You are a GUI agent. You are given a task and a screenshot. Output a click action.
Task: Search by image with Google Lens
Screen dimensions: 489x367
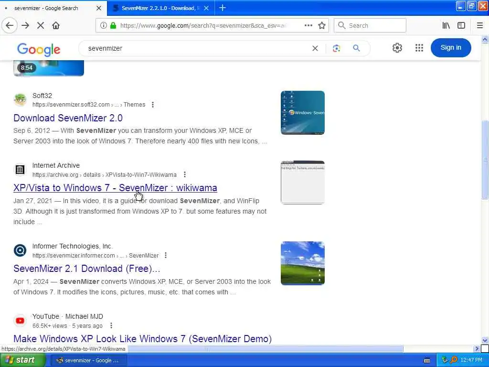(x=336, y=48)
